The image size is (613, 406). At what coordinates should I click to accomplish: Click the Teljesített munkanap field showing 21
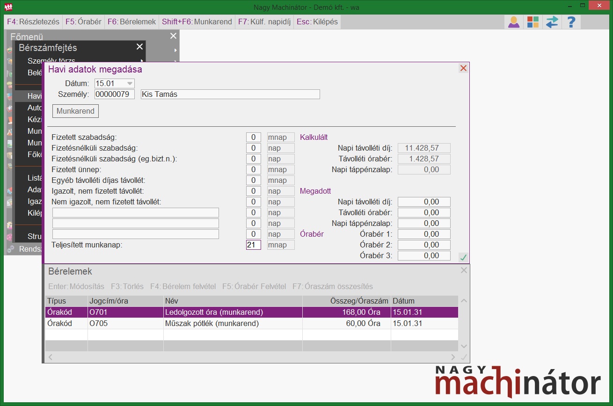click(x=254, y=245)
